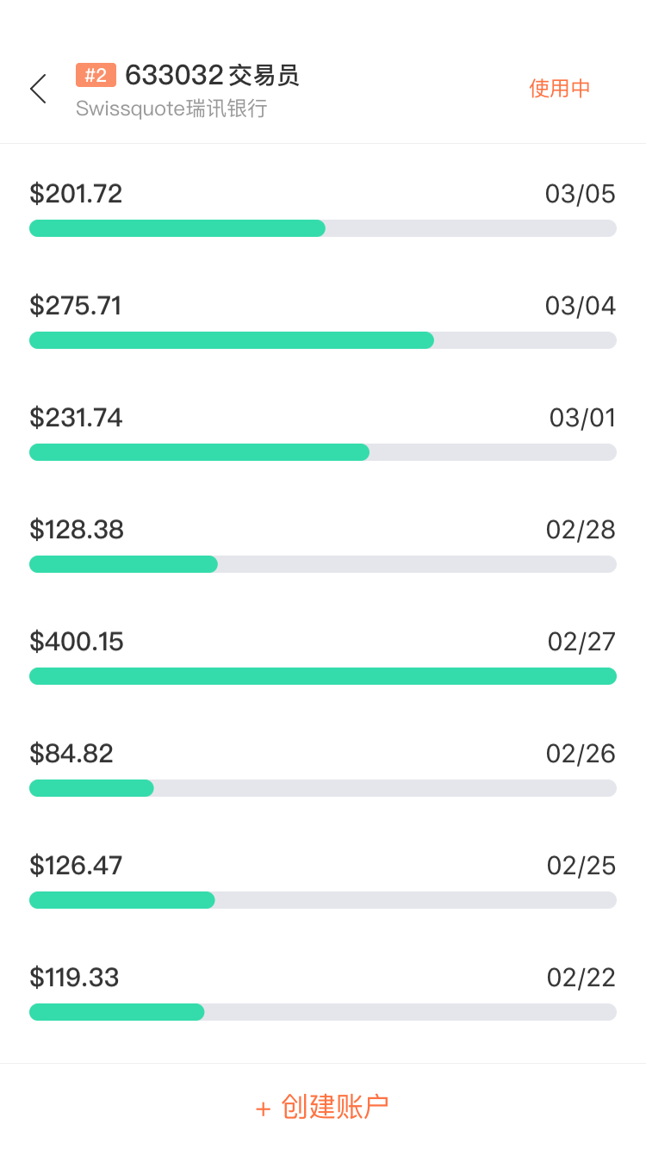This screenshot has height=1149, width=646.
Task: Click the $275.71 progress bar
Action: point(323,340)
